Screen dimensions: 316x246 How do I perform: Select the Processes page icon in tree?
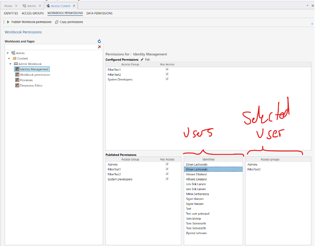click(17, 80)
